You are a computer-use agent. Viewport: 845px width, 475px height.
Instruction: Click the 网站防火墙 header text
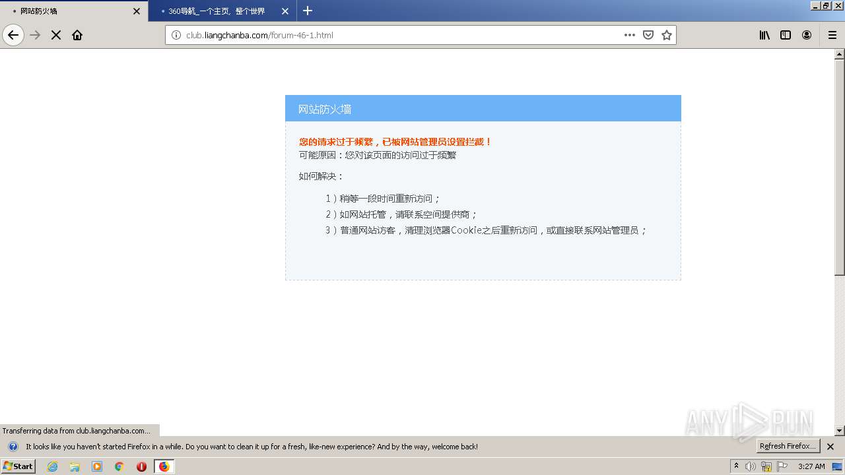pyautogui.click(x=325, y=110)
